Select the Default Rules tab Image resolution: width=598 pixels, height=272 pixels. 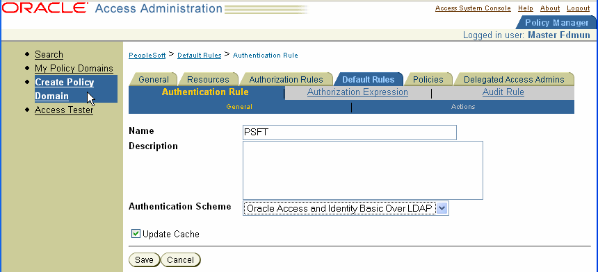(x=369, y=80)
